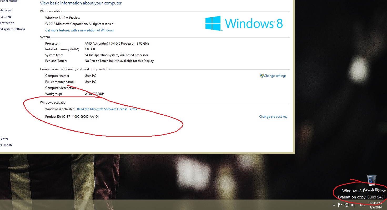Click 'No Pen or Touch Input is available' text
The width and height of the screenshot is (387, 210).
pos(119,61)
